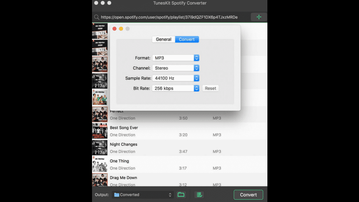Open the Bit Rate 256 kbps dropdown
This screenshot has width=359, height=202.
tap(176, 88)
